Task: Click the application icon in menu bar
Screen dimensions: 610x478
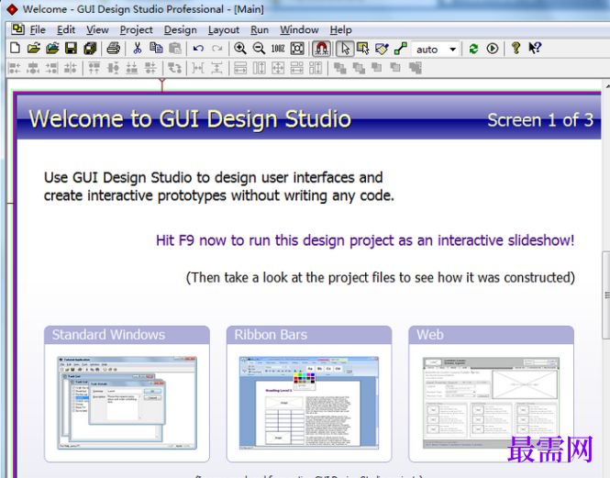Action: [17, 29]
